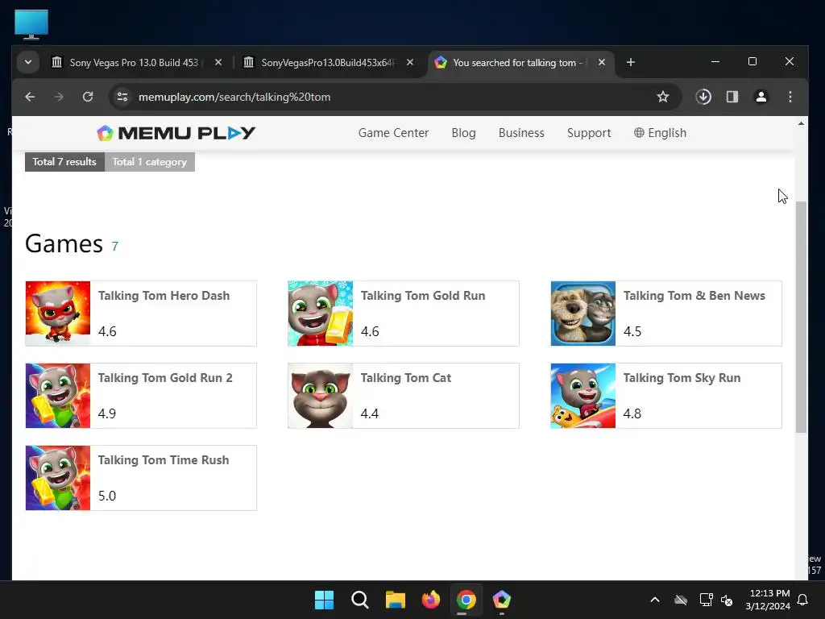Screen dimensions: 825x619
Task: Open the tab search dropdown in Chrome
Action: pyautogui.click(x=28, y=62)
